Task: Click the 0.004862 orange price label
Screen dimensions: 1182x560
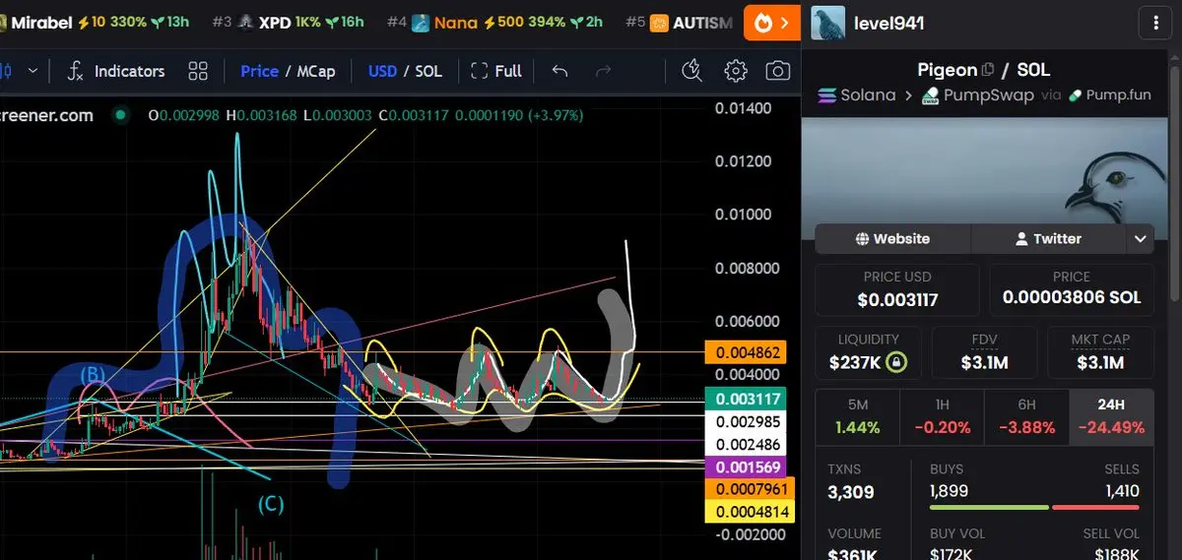Action: 747,352
